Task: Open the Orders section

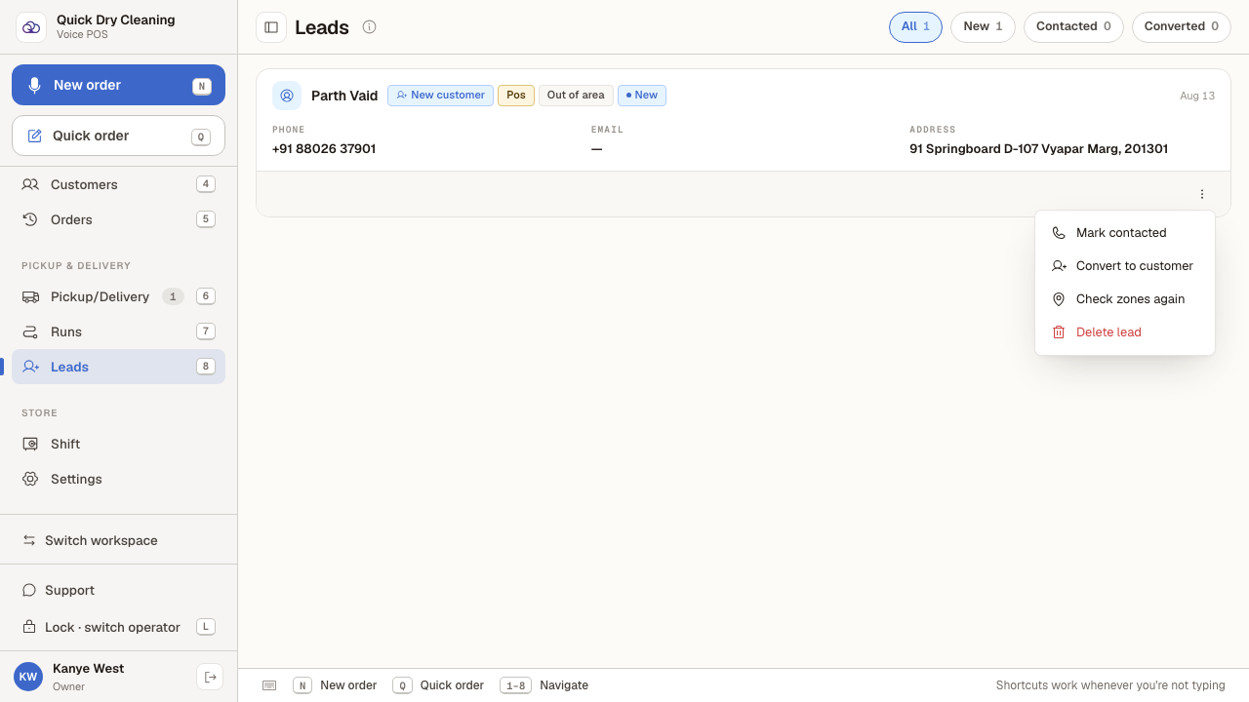Action: pos(118,219)
